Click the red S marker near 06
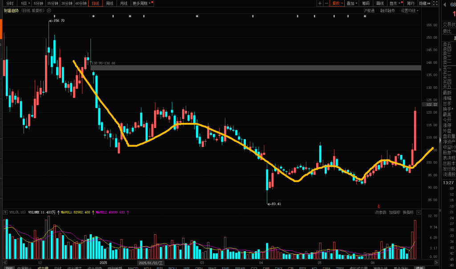 [379, 207]
